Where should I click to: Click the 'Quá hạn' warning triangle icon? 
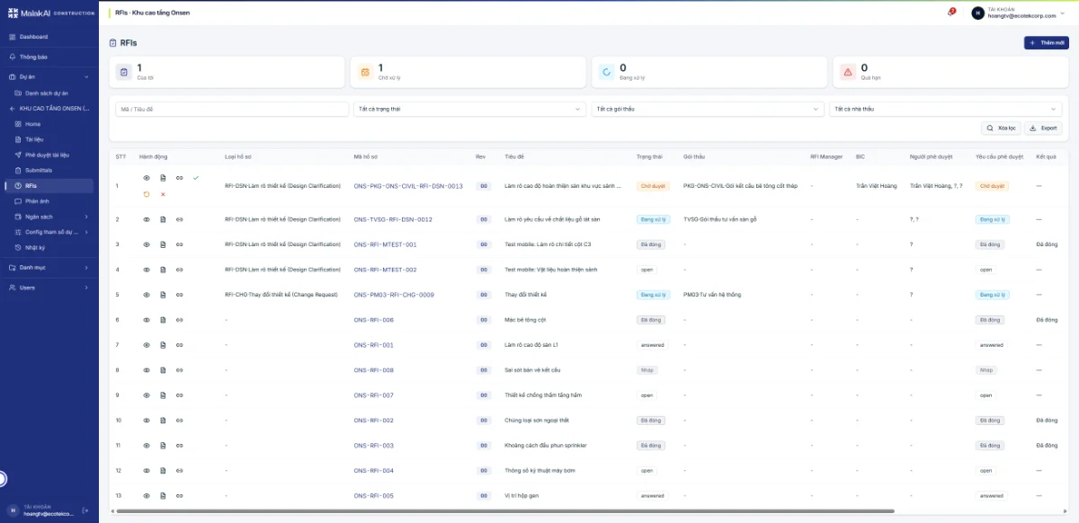848,72
